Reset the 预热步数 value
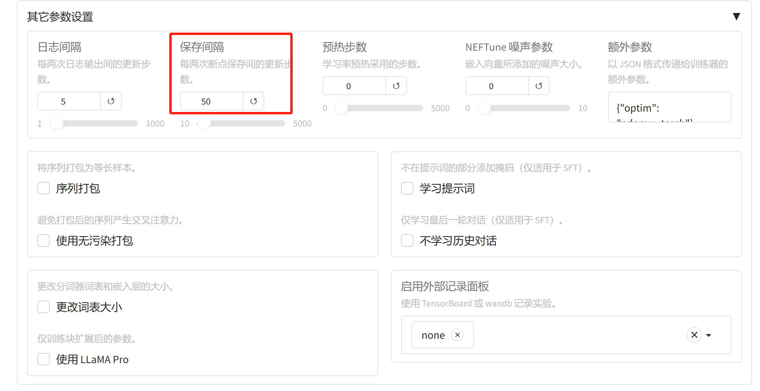Image resolution: width=760 pixels, height=391 pixels. 396,86
